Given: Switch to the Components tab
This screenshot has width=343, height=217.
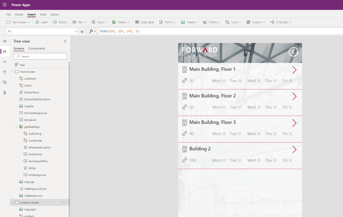Looking at the screenshot, I should coord(37,49).
